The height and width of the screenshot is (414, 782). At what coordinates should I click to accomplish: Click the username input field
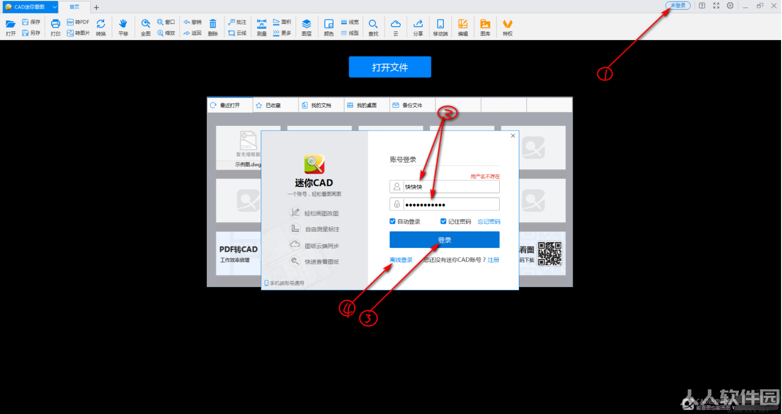444,186
